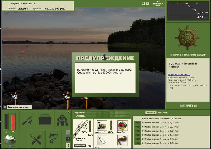Viewport: 211px width, 149px height.
Task: Click fish icon beside the 1,858 кг event
Action: point(137,135)
